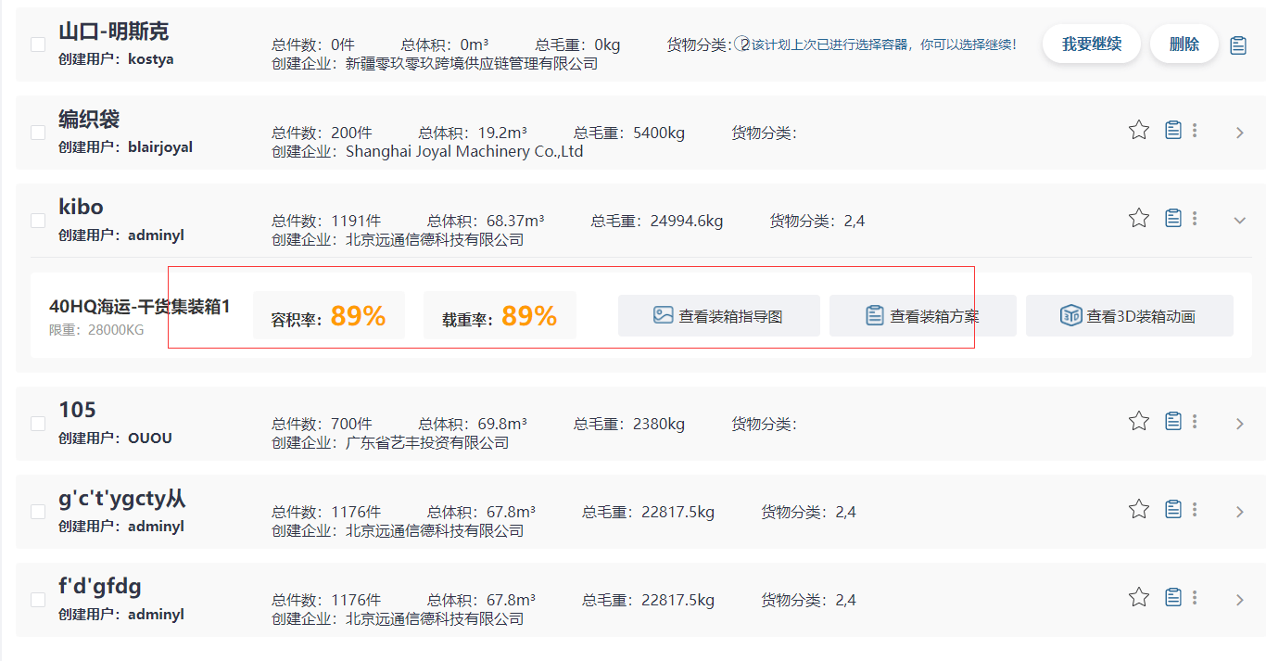Click the clipboard icon in the f'd'gfdg row
Viewport: 1266px width, 661px height.
1173,597
